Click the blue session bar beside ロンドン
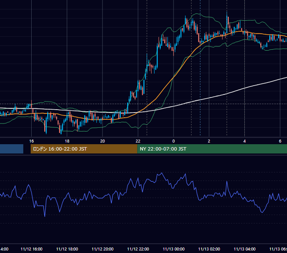Image resolution: width=287 pixels, height=253 pixels. (11, 149)
